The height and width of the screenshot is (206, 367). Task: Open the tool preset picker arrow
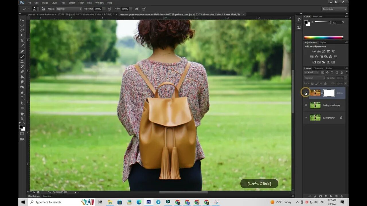pos(28,9)
